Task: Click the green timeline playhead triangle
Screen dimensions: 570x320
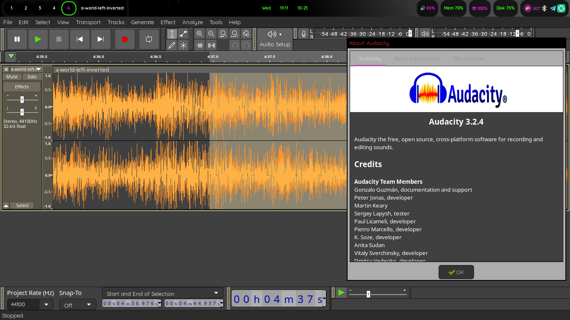Action: [11, 56]
